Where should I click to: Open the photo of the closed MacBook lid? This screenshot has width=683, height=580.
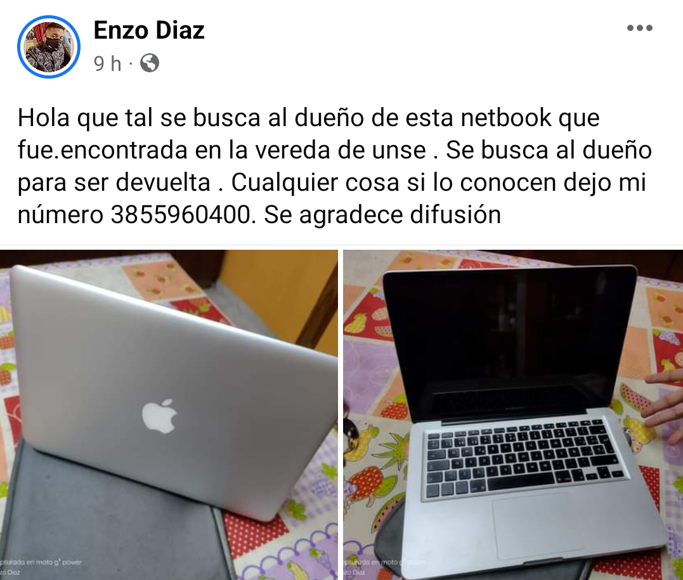click(169, 415)
